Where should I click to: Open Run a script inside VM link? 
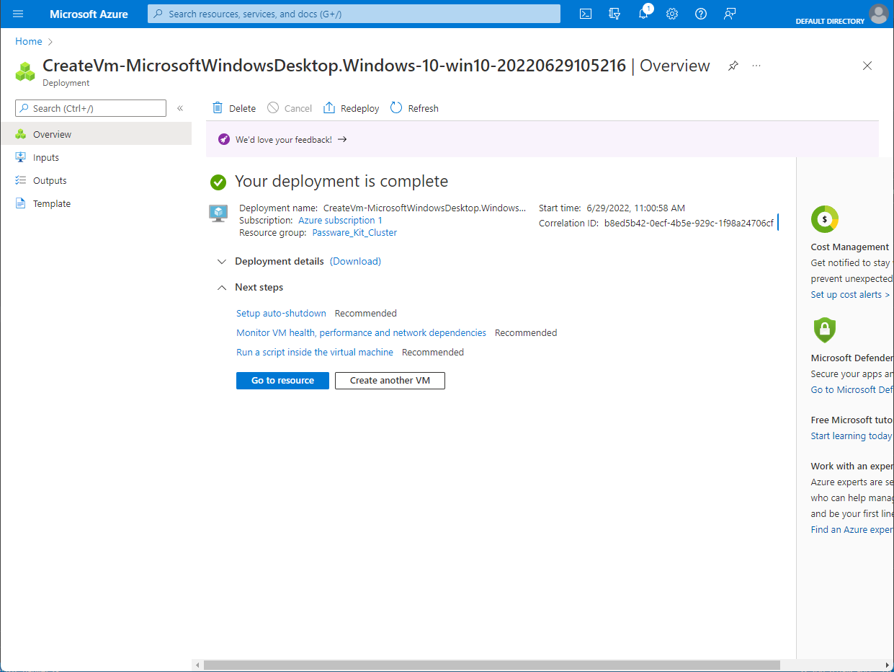pos(315,353)
